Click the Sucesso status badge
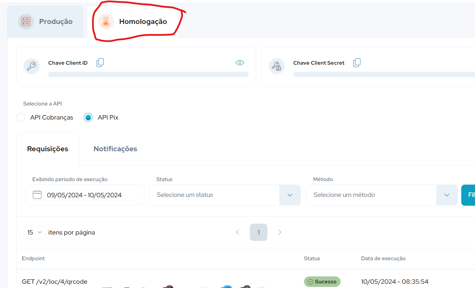 pos(322,282)
